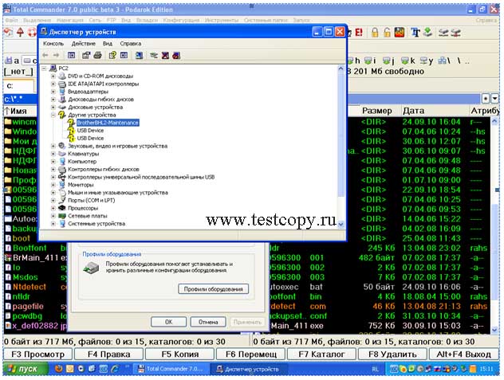Click the F5 Копия button
The width and height of the screenshot is (504, 380).
click(180, 355)
